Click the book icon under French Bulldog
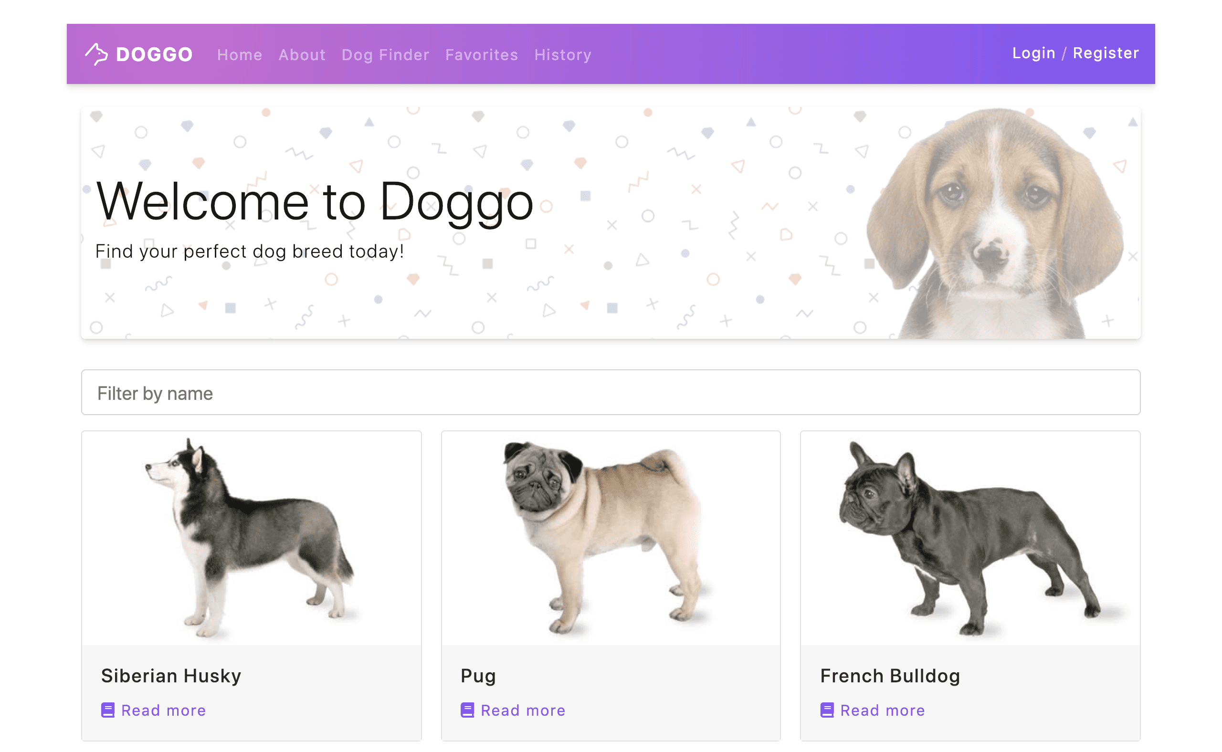The height and width of the screenshot is (752, 1222). [x=827, y=710]
